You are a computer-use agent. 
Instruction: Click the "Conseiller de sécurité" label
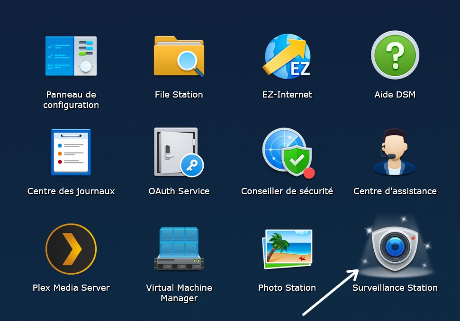pos(287,191)
